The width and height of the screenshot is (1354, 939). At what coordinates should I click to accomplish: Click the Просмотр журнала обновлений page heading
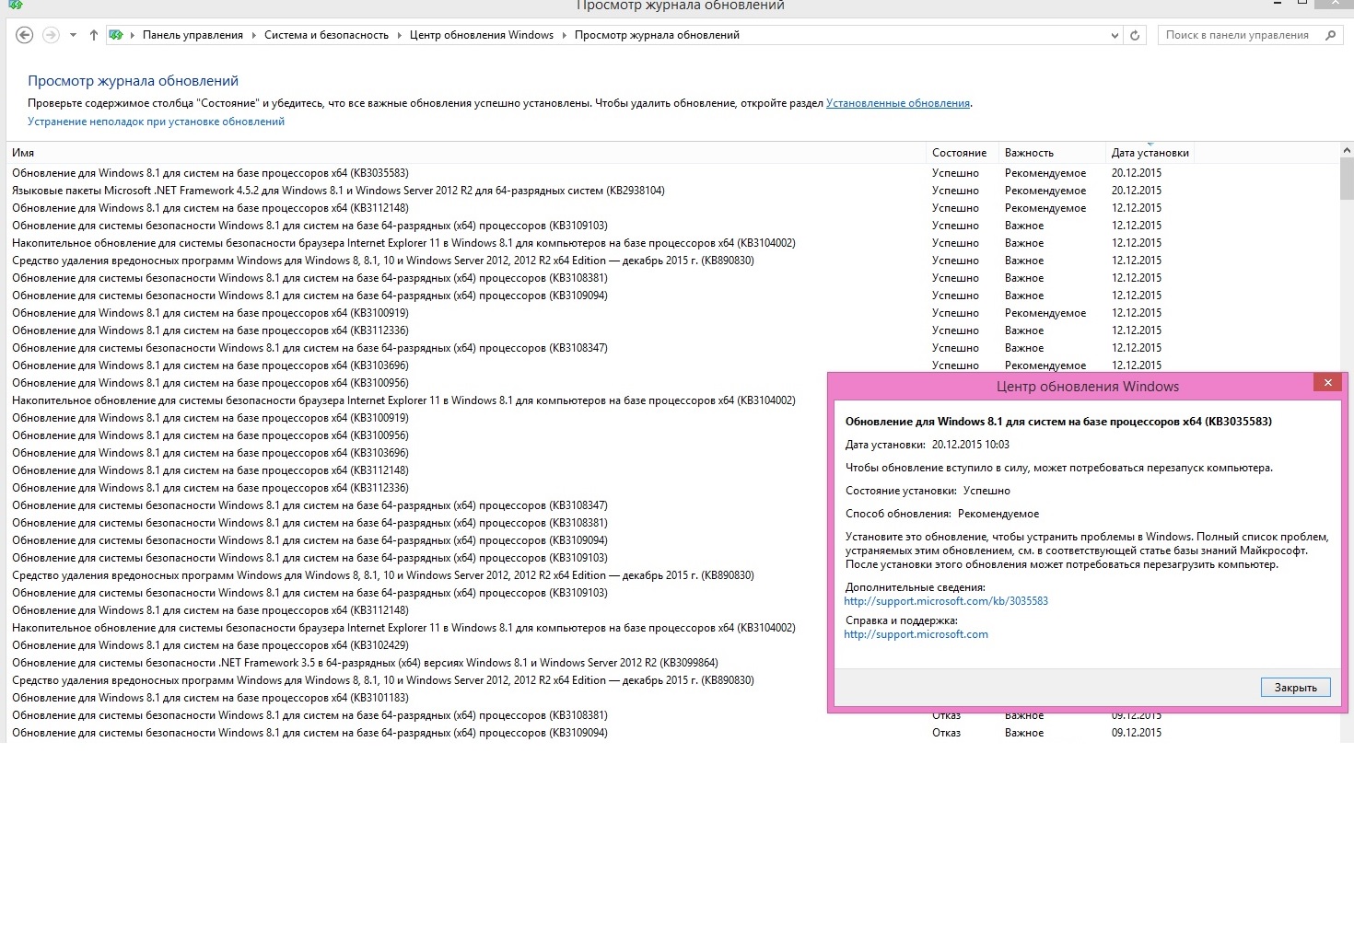[133, 81]
